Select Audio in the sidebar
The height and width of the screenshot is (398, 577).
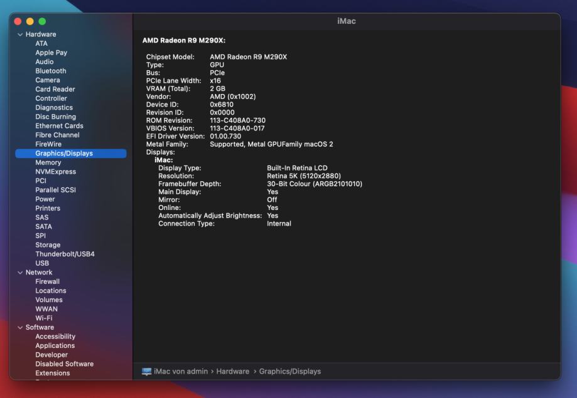point(45,62)
